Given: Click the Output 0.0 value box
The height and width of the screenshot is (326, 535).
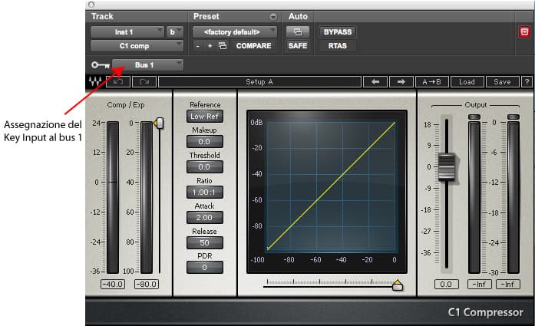Looking at the screenshot, I should [x=446, y=284].
